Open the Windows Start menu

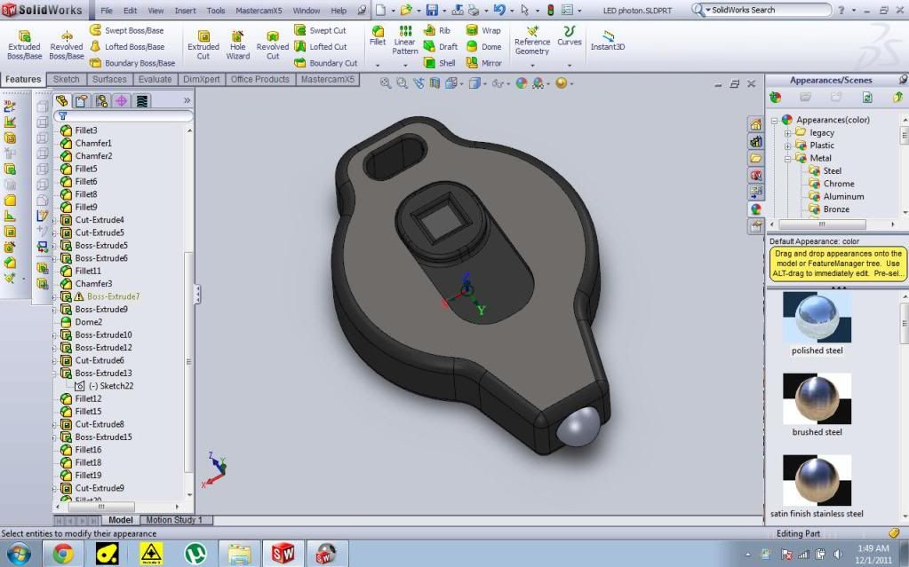pos(18,554)
